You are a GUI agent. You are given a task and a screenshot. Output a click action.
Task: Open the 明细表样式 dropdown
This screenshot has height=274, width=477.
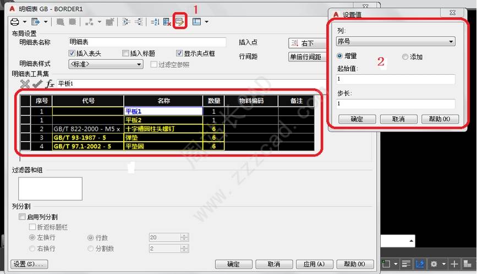point(105,64)
